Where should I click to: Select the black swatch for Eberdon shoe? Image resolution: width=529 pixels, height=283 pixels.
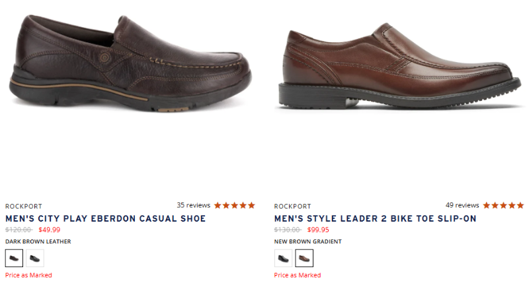pos(35,259)
